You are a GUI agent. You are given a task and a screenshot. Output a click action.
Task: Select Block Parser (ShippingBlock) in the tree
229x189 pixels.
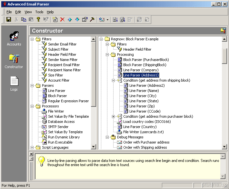coord(144,65)
